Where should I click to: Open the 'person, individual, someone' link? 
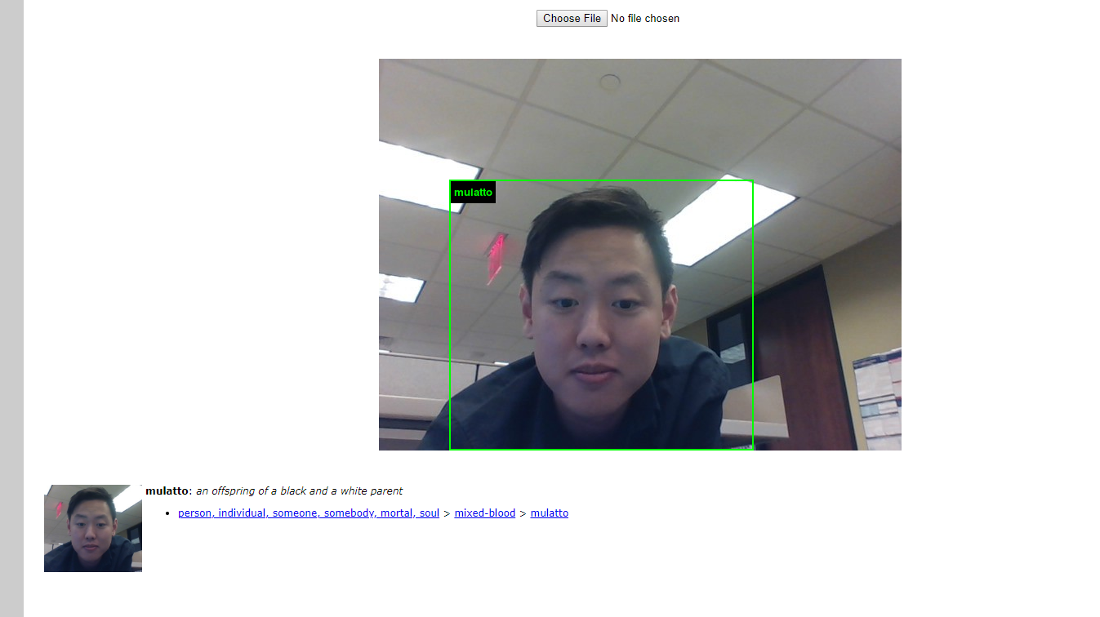click(309, 513)
